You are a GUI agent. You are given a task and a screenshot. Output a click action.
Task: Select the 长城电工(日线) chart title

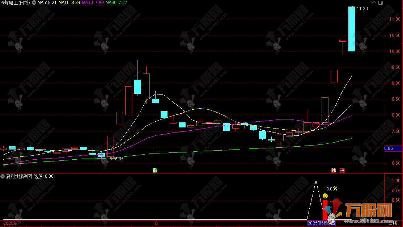point(16,3)
